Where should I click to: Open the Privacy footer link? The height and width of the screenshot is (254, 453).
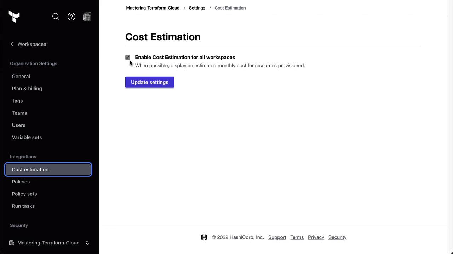(316, 237)
